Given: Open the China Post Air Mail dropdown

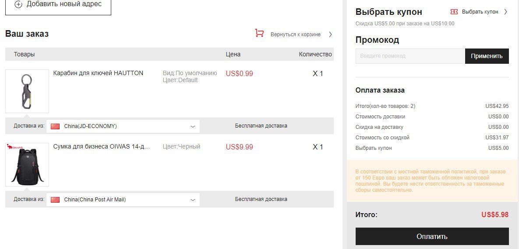Looking at the screenshot, I should 123,200.
